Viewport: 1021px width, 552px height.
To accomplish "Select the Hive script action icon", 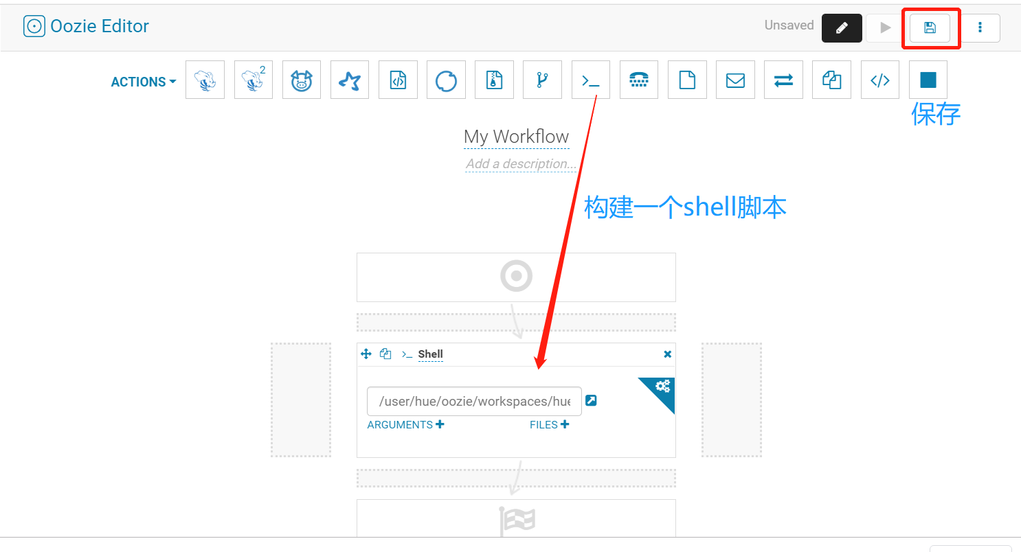I will pos(205,80).
